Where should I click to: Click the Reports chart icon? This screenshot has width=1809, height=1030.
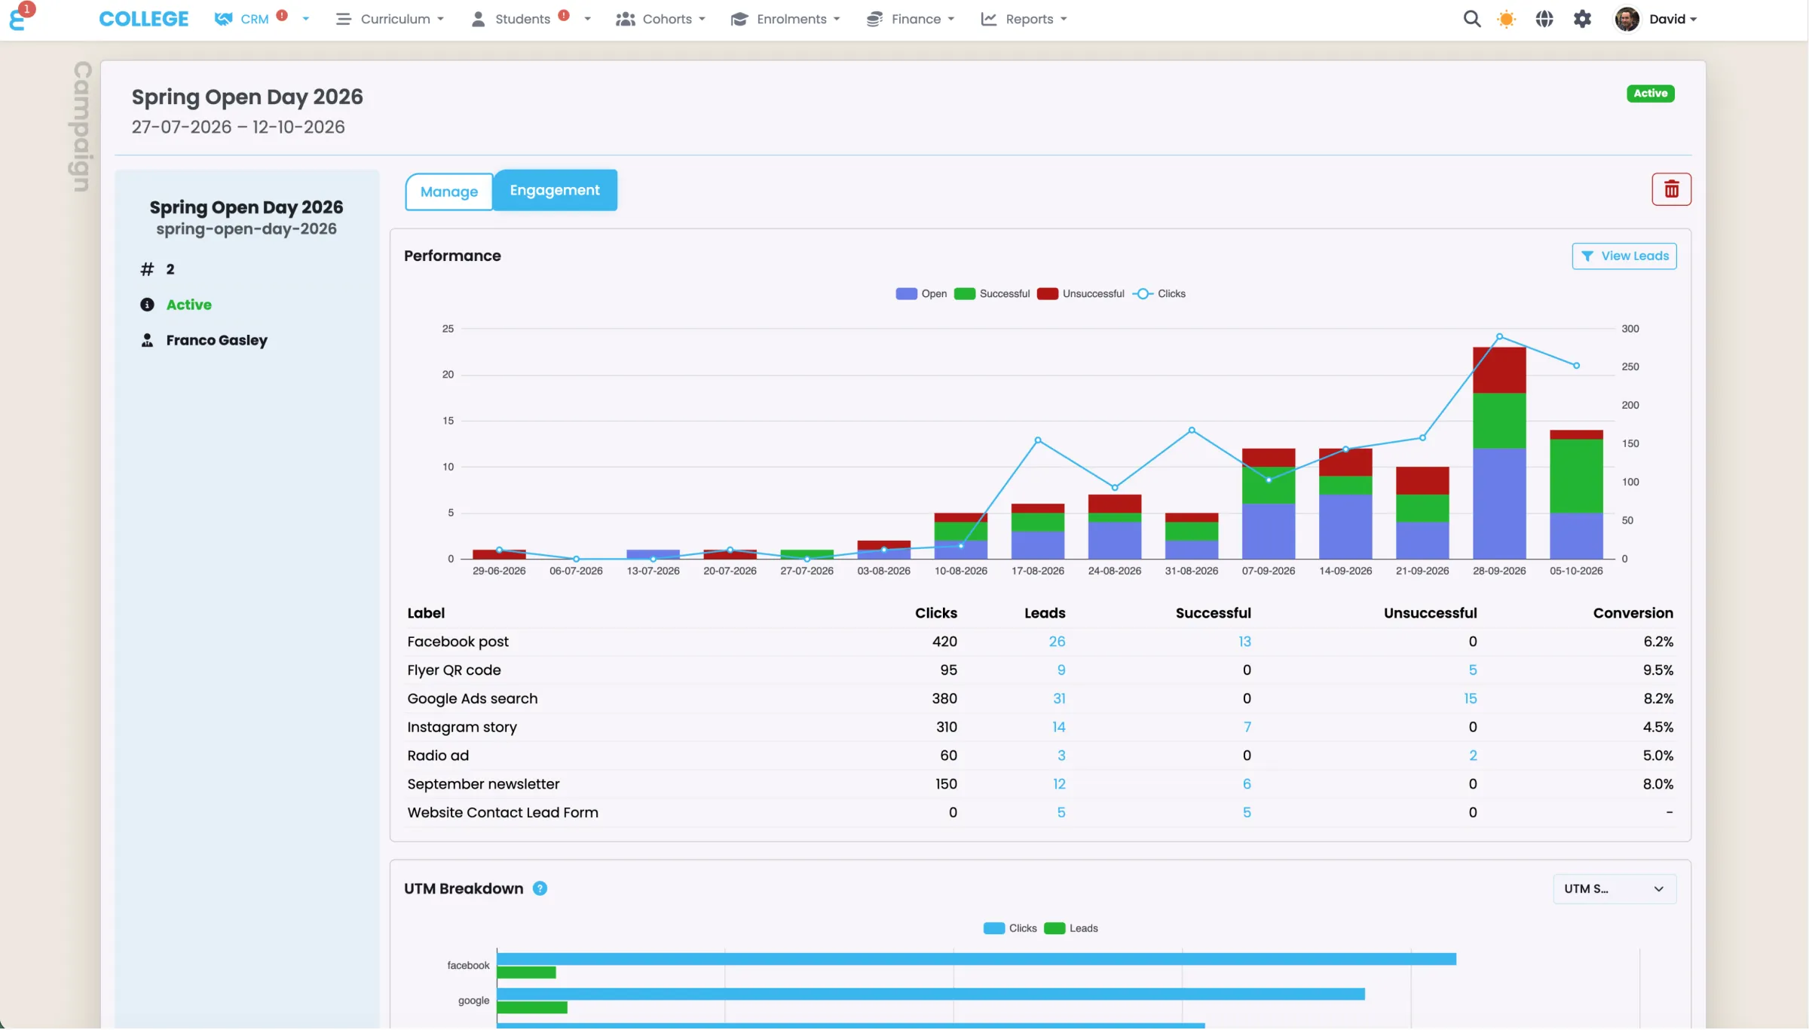click(x=989, y=19)
